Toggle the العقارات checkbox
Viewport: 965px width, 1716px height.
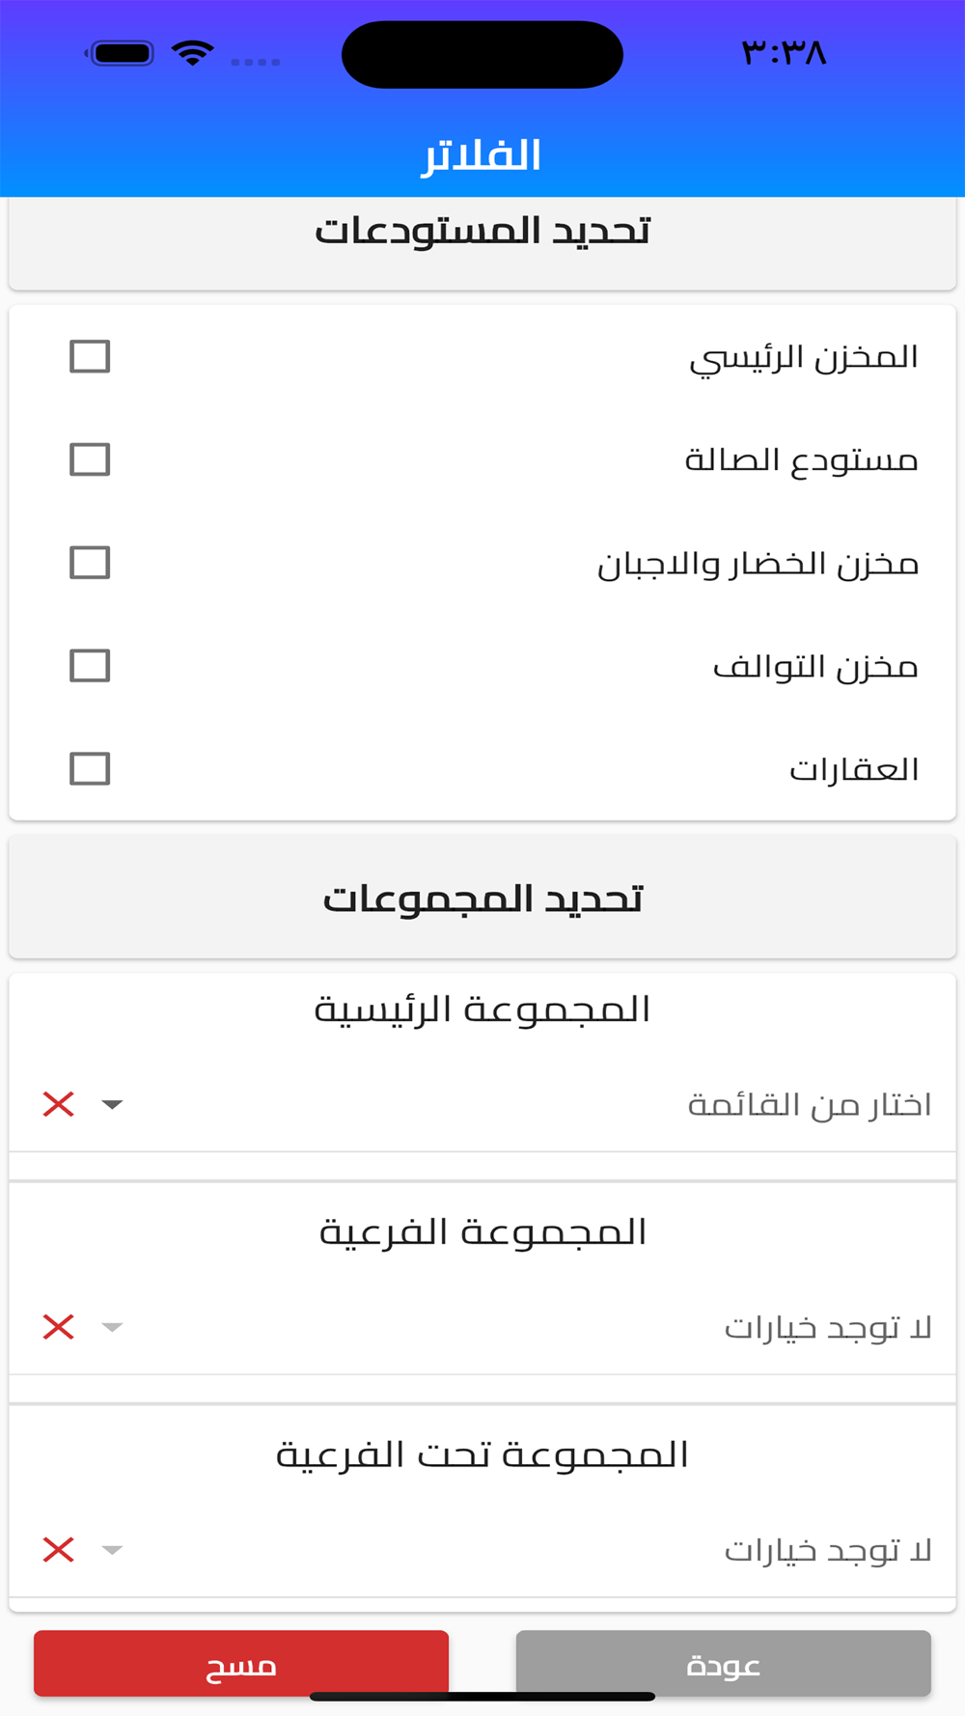tap(90, 769)
